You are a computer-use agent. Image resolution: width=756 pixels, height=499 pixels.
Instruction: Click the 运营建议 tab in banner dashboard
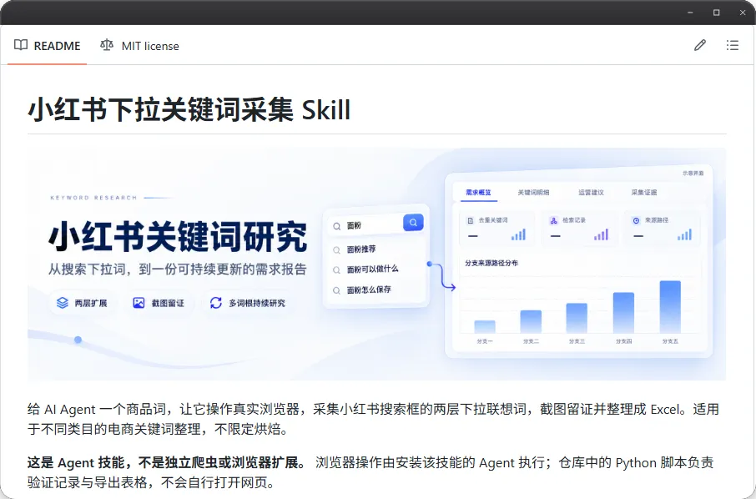[591, 193]
